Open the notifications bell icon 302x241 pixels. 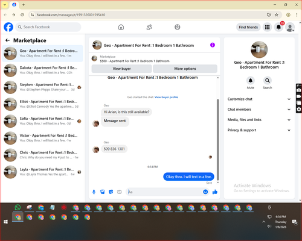click(278, 27)
